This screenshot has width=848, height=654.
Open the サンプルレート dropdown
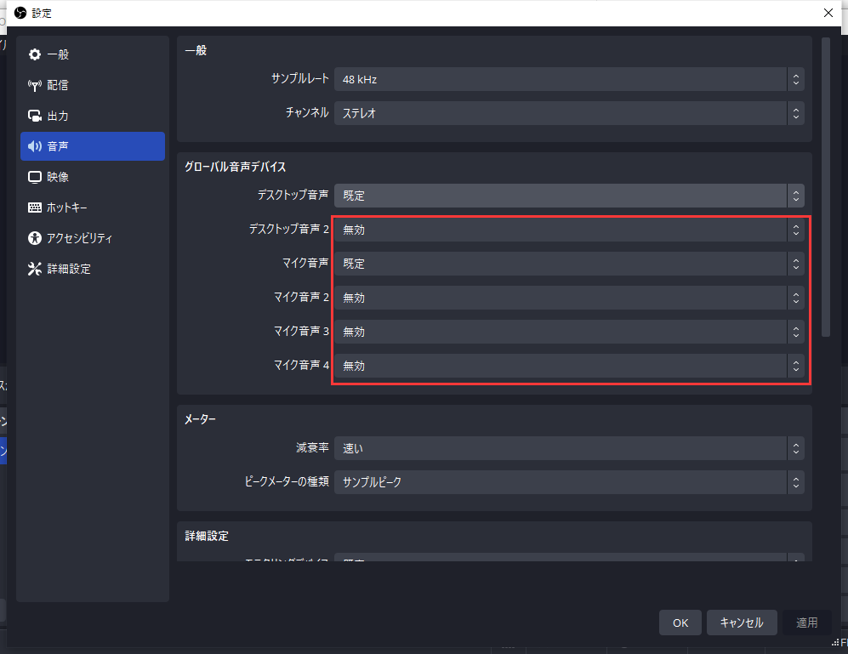tap(568, 79)
